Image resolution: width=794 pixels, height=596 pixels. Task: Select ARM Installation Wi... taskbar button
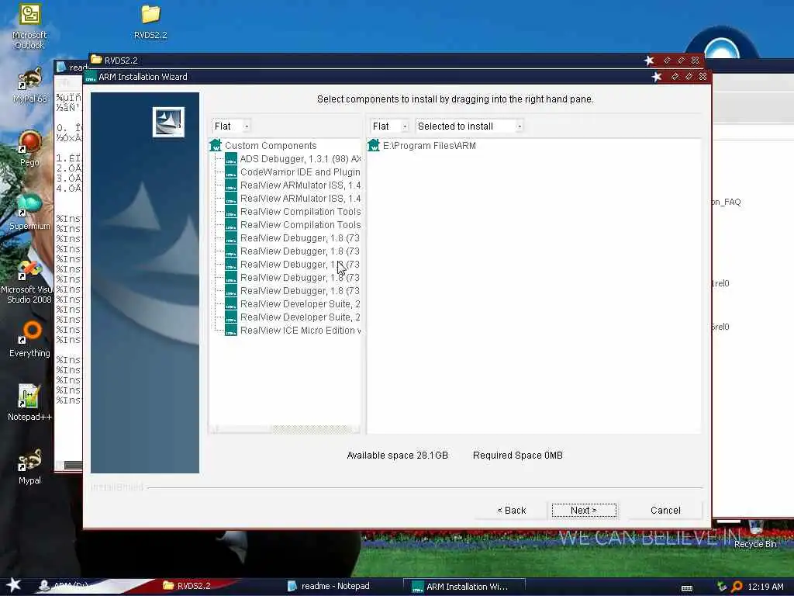pyautogui.click(x=464, y=587)
